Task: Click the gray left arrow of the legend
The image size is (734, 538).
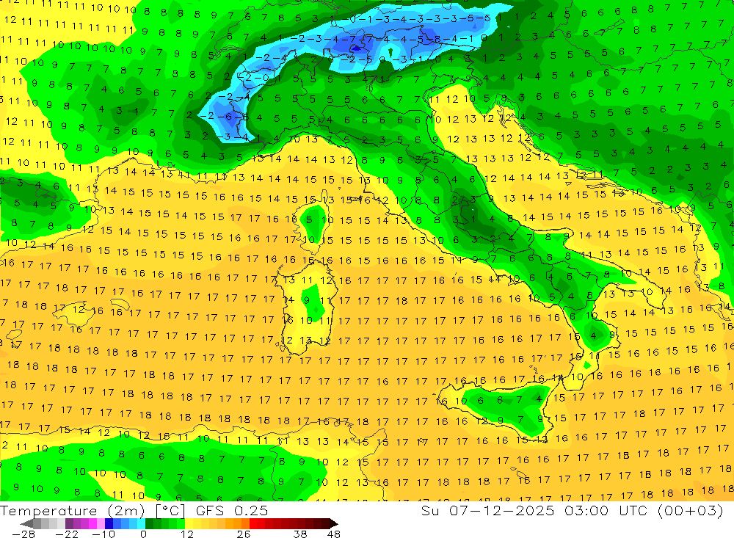Action: (x=26, y=524)
